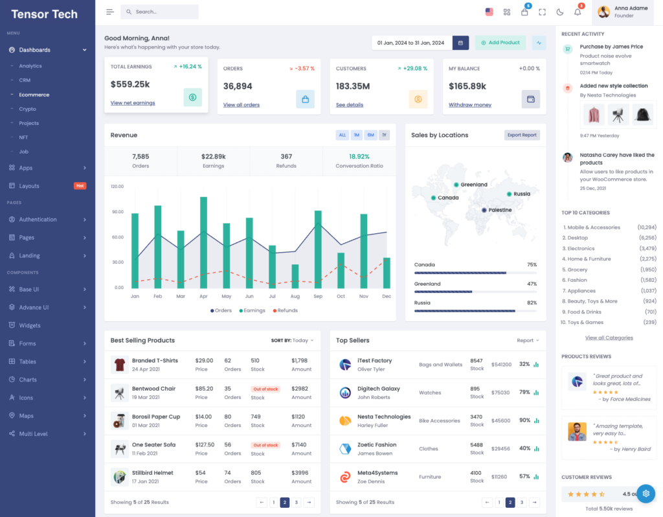663x517 pixels.
Task: Open View all Categories link
Action: click(x=609, y=338)
